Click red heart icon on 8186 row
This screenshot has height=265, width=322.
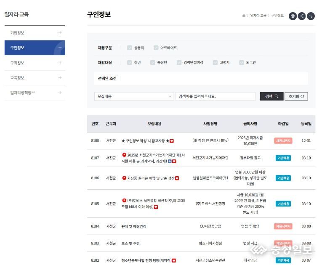coord(177,178)
